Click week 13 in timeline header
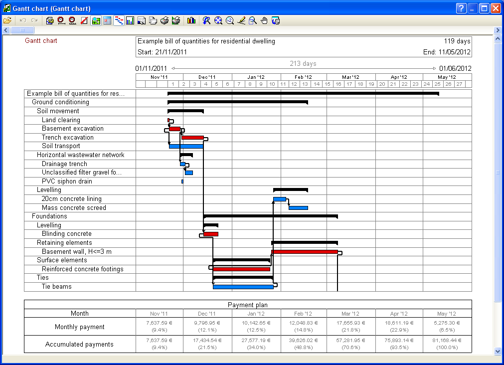Viewport: 504px width, 365px height. pyautogui.click(x=305, y=84)
